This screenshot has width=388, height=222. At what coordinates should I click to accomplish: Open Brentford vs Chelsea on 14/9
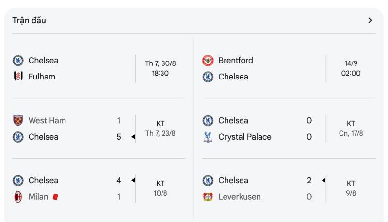[x=351, y=68]
